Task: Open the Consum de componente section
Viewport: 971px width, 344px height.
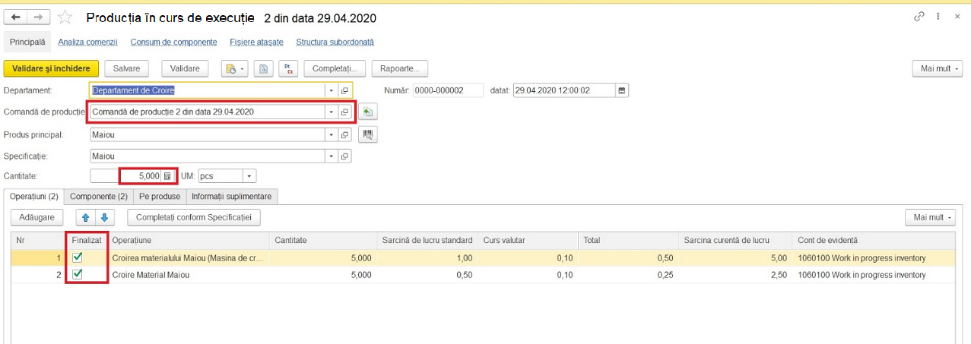Action: [x=173, y=42]
